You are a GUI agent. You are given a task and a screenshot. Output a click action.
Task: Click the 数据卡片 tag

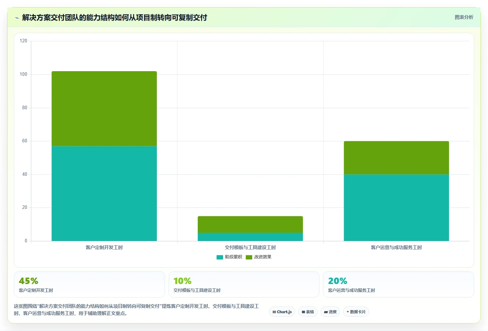pos(356,312)
